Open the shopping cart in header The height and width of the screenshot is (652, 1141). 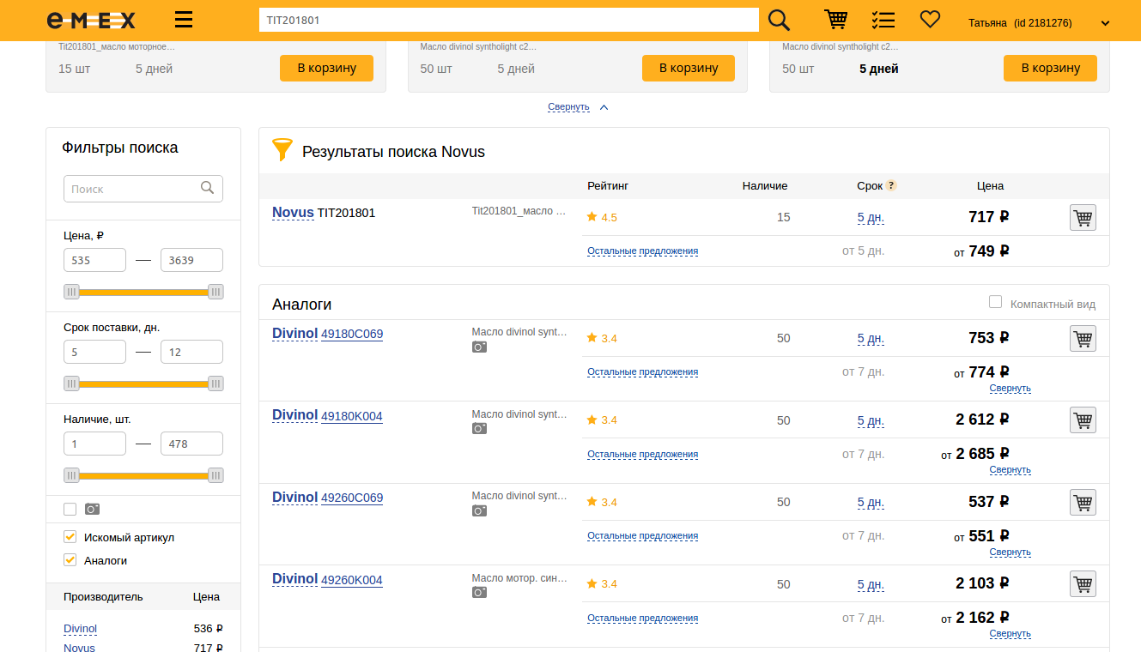pyautogui.click(x=835, y=20)
